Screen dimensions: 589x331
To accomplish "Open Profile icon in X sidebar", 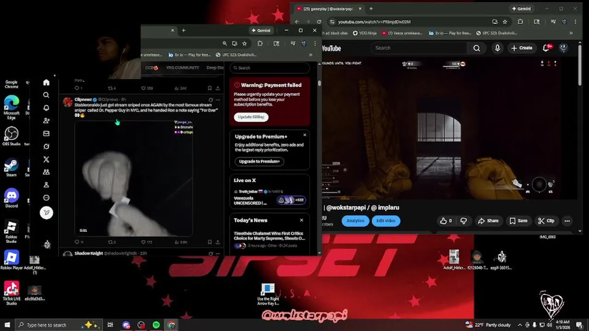I will point(46,185).
